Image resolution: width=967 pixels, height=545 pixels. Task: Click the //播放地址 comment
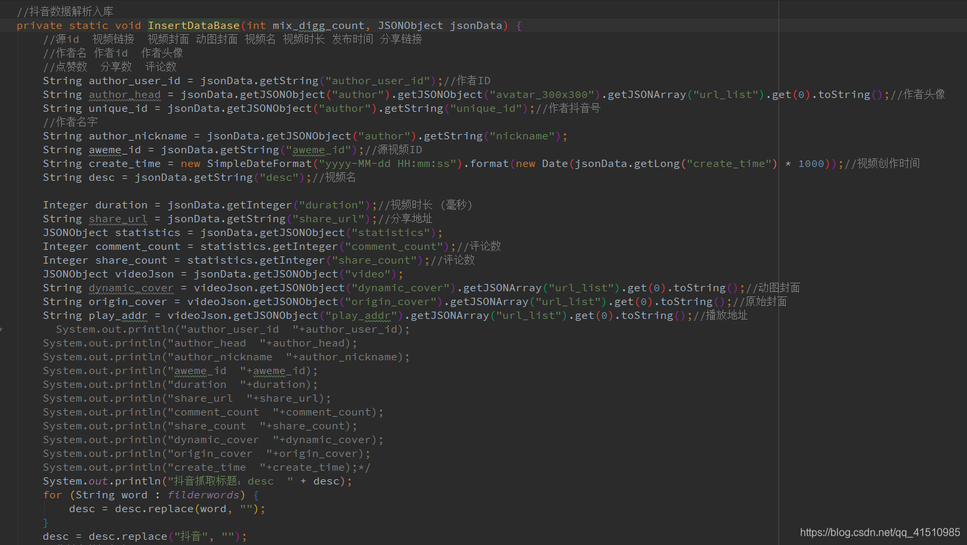tap(720, 316)
